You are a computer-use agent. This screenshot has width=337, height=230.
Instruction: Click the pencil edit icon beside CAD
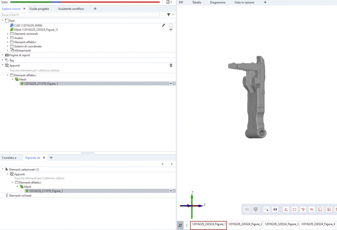pyautogui.click(x=164, y=25)
